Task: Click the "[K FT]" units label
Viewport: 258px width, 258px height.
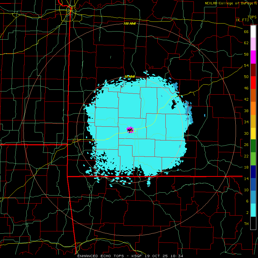Action: [242, 20]
